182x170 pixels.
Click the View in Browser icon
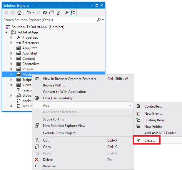coord(37,79)
